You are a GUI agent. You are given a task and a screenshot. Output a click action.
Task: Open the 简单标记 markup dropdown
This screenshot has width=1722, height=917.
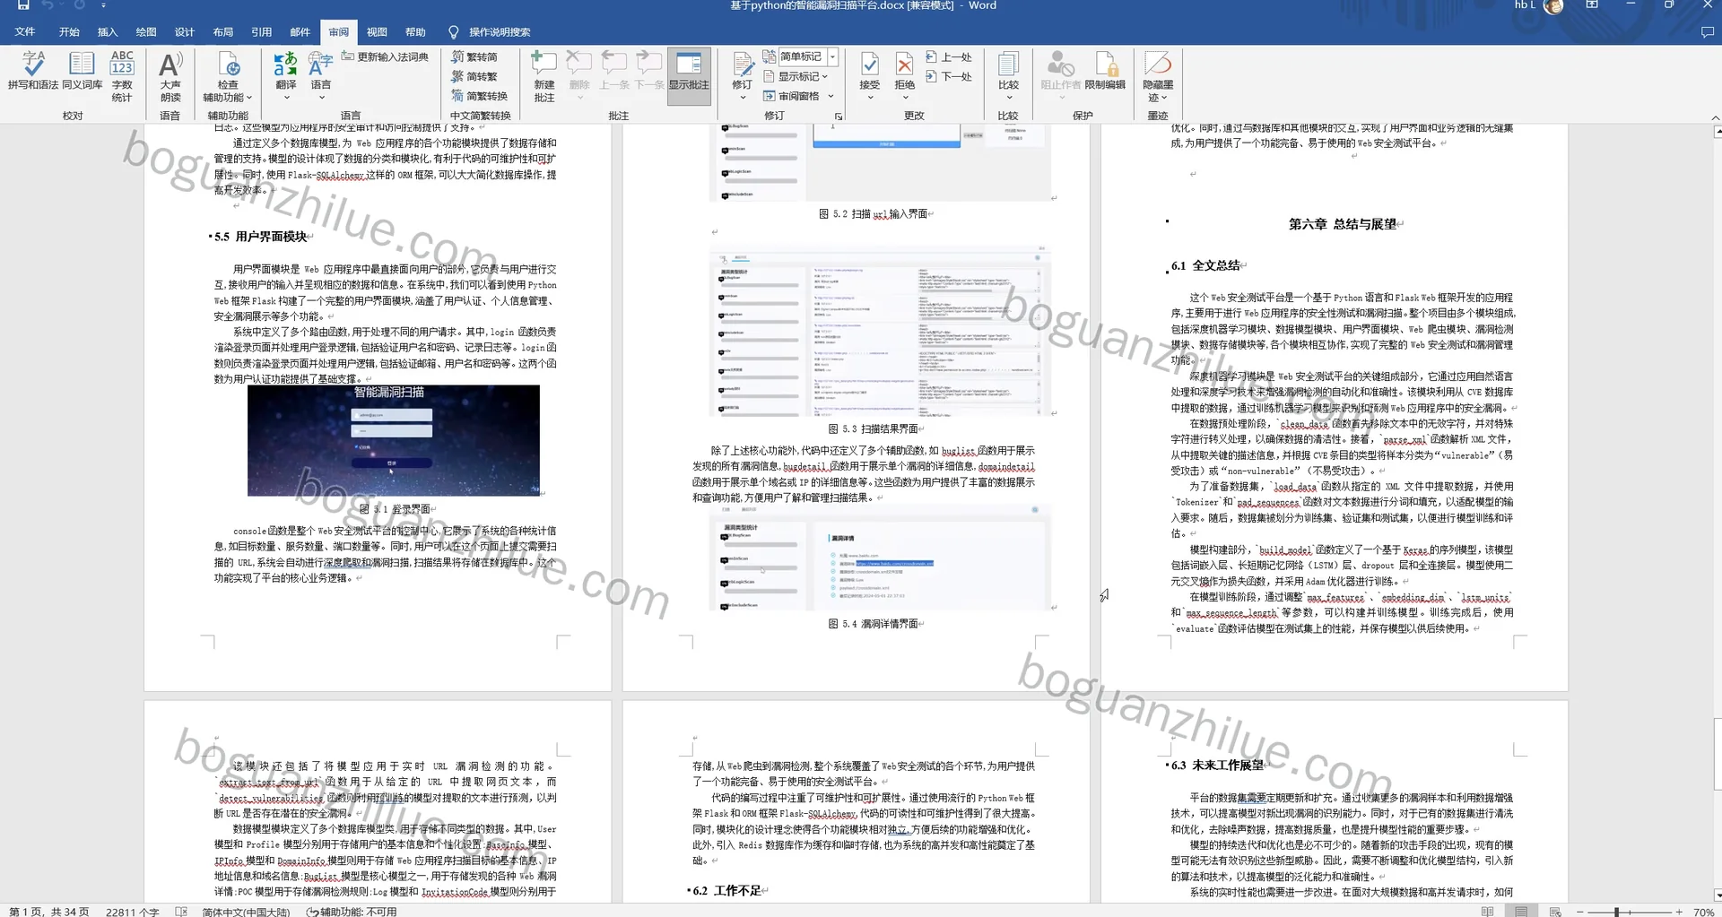[x=833, y=56]
